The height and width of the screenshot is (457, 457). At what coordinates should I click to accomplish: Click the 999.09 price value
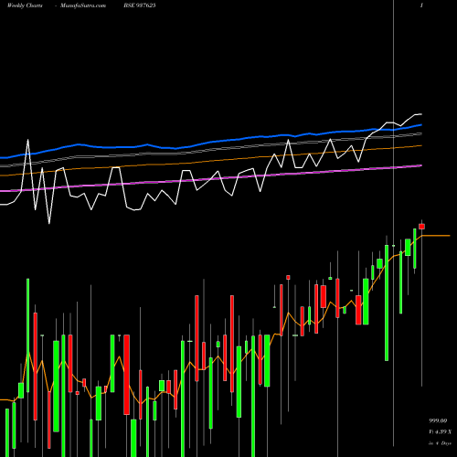438,420
